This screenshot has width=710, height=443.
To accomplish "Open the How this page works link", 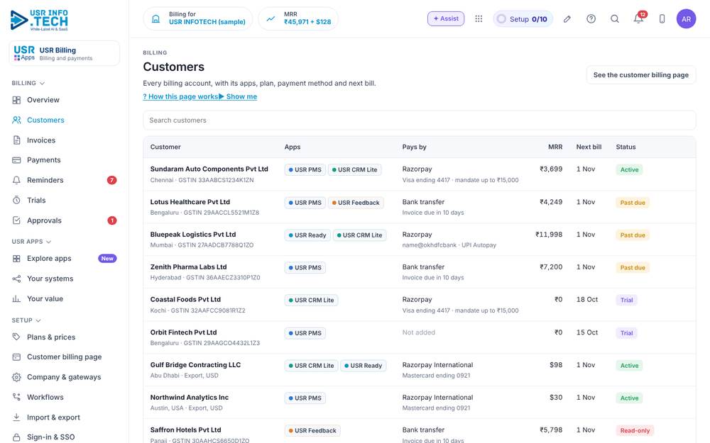I will (x=180, y=96).
